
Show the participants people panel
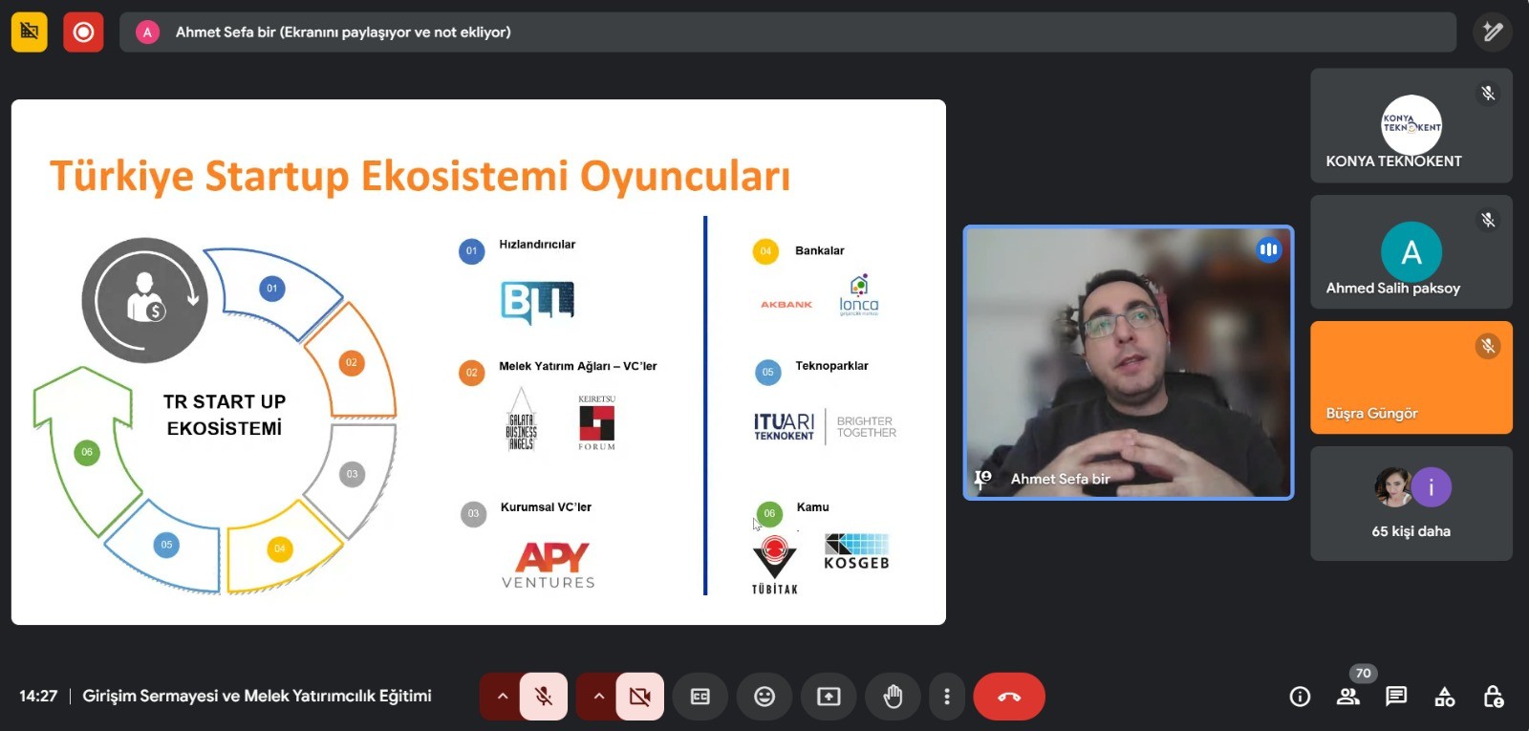click(x=1348, y=697)
